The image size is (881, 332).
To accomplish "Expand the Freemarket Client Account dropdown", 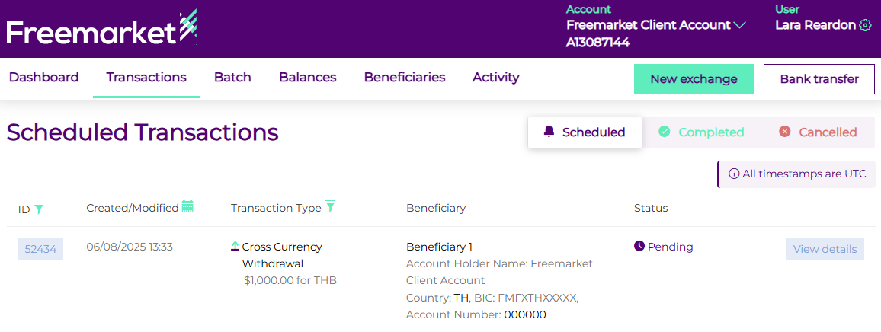I will pos(739,25).
